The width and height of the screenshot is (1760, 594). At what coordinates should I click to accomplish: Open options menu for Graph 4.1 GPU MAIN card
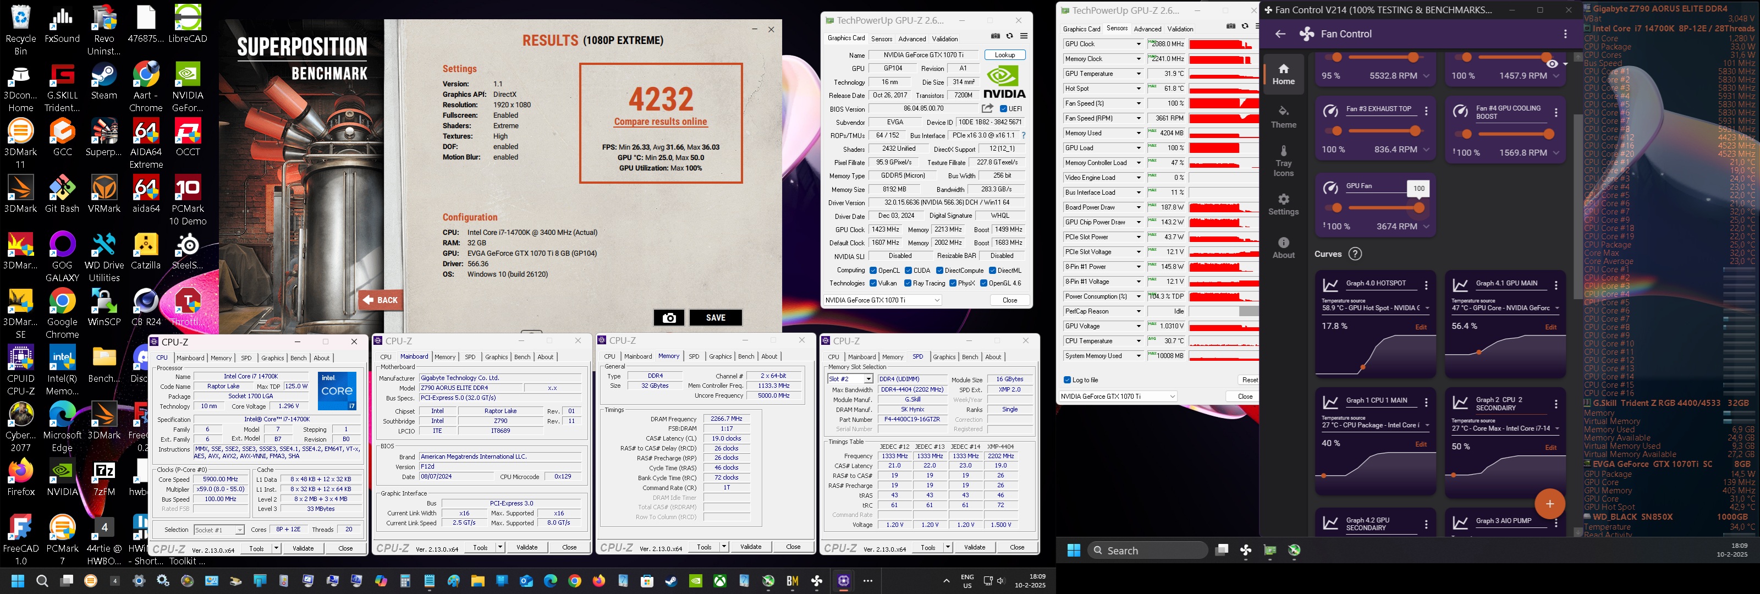pyautogui.click(x=1556, y=285)
